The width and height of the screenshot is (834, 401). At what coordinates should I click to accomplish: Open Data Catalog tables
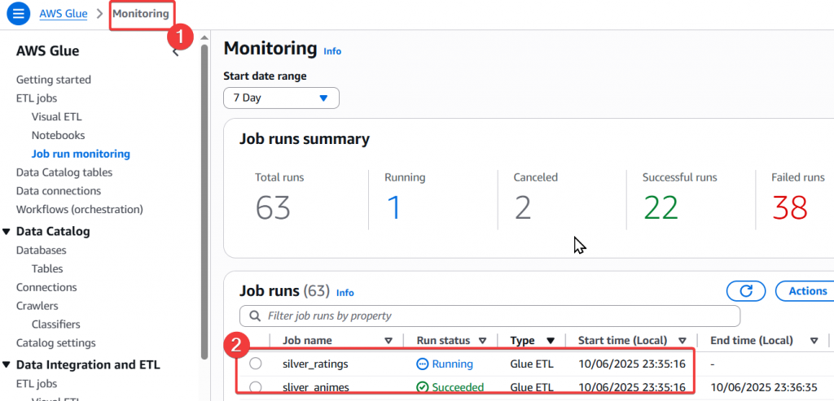pyautogui.click(x=64, y=172)
